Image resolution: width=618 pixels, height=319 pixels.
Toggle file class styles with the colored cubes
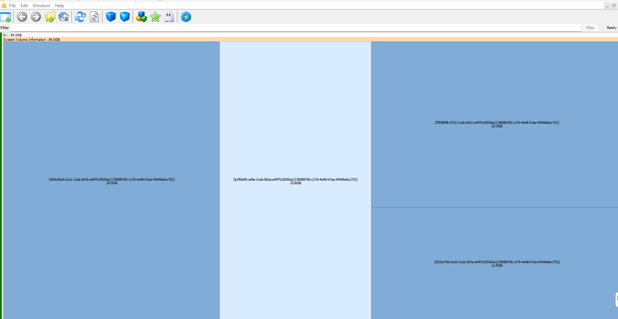142,17
